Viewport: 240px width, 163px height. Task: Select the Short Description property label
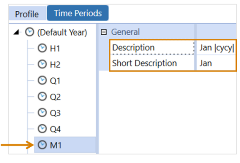[145, 63]
